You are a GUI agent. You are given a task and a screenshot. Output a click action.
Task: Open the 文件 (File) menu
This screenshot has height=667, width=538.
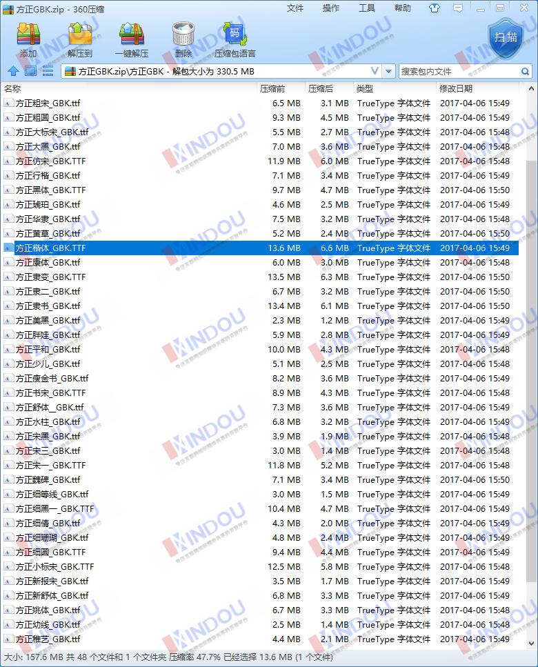(x=295, y=8)
